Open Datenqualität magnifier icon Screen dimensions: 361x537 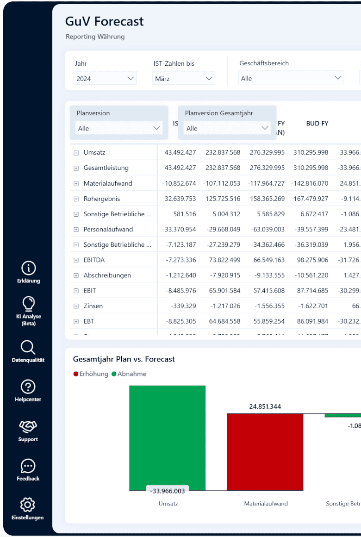point(28,347)
